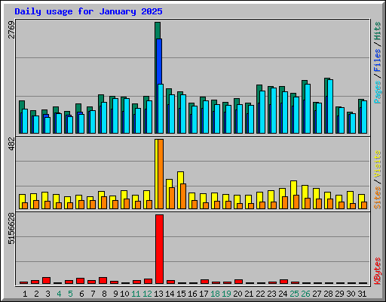Click the 'Files' legend label

(378, 60)
